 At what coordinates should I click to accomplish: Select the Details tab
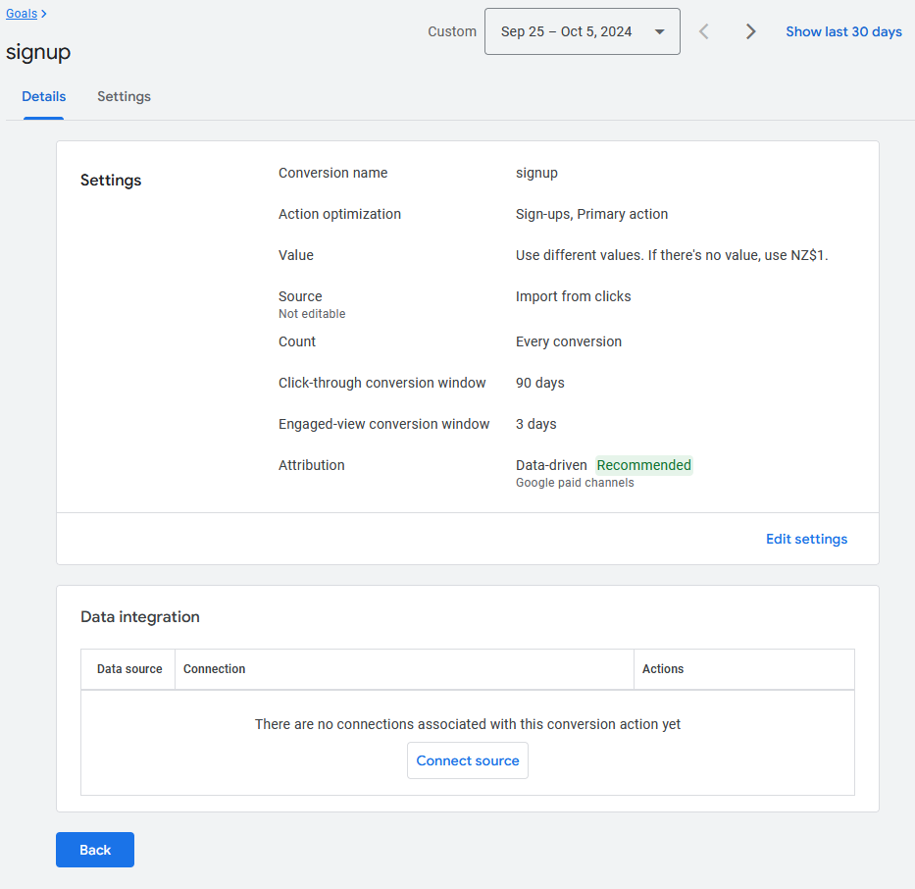coord(43,96)
